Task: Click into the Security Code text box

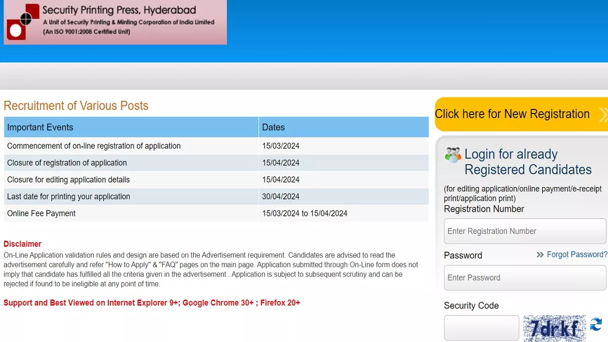Action: [481, 328]
